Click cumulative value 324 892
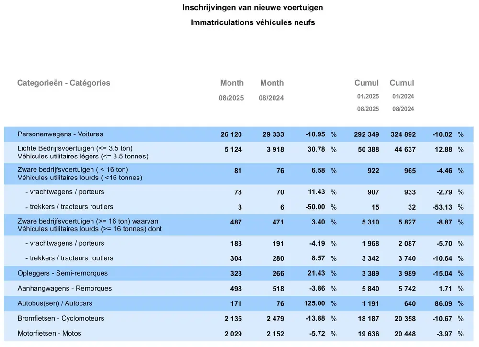The image size is (479, 347). tap(403, 134)
